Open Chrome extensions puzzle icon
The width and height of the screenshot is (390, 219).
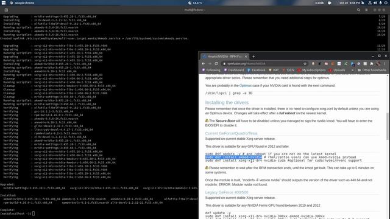(x=372, y=63)
